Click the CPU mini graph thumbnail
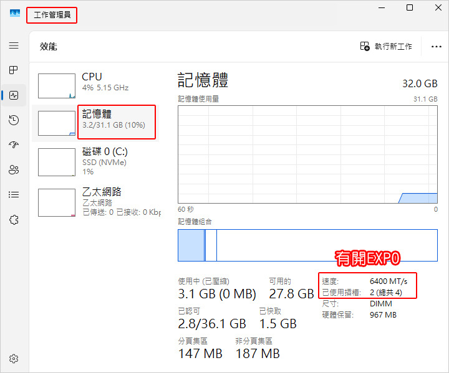Image resolution: width=449 pixels, height=373 pixels. coord(57,86)
